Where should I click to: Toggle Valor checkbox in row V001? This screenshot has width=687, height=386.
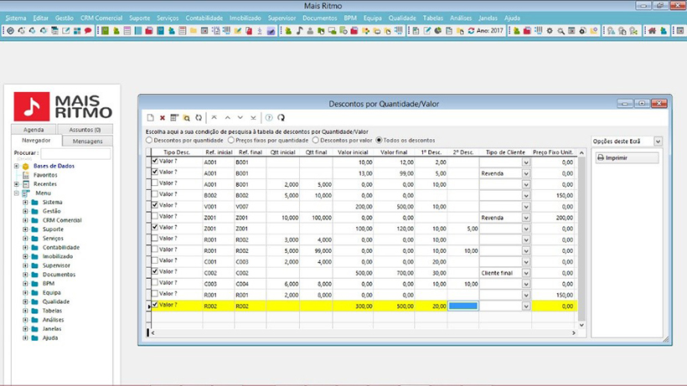(x=155, y=205)
